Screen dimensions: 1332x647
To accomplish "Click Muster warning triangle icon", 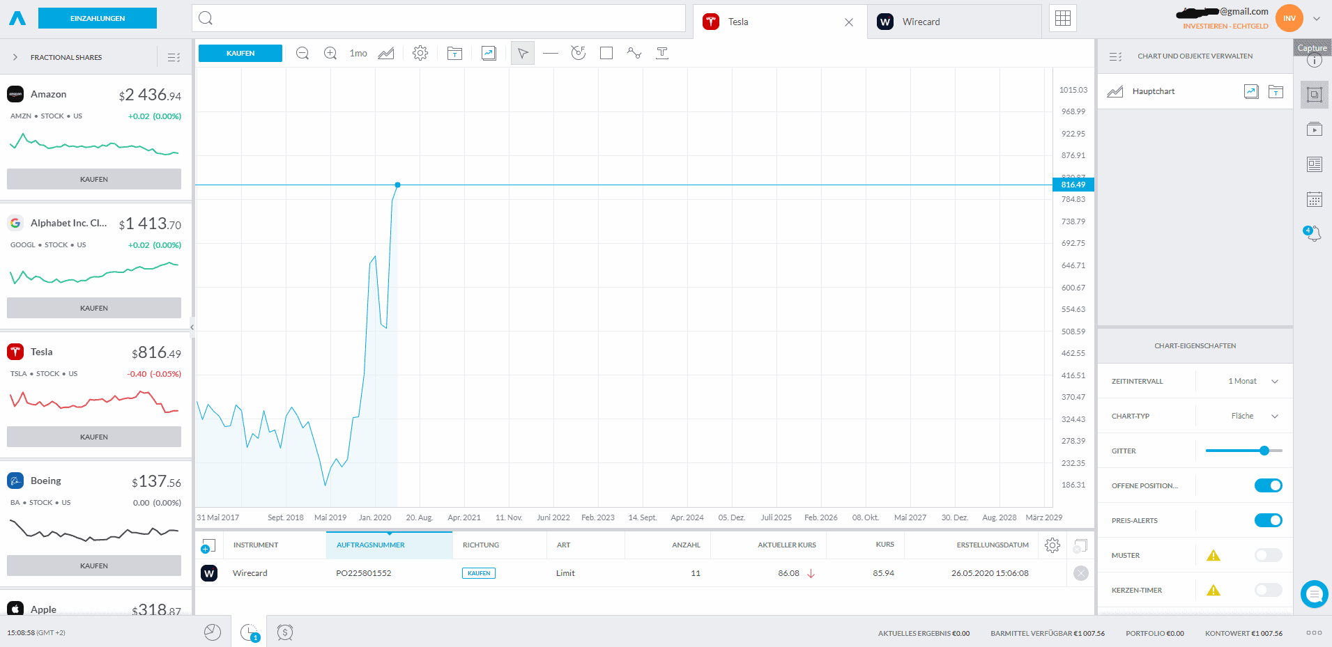I will pyautogui.click(x=1214, y=555).
